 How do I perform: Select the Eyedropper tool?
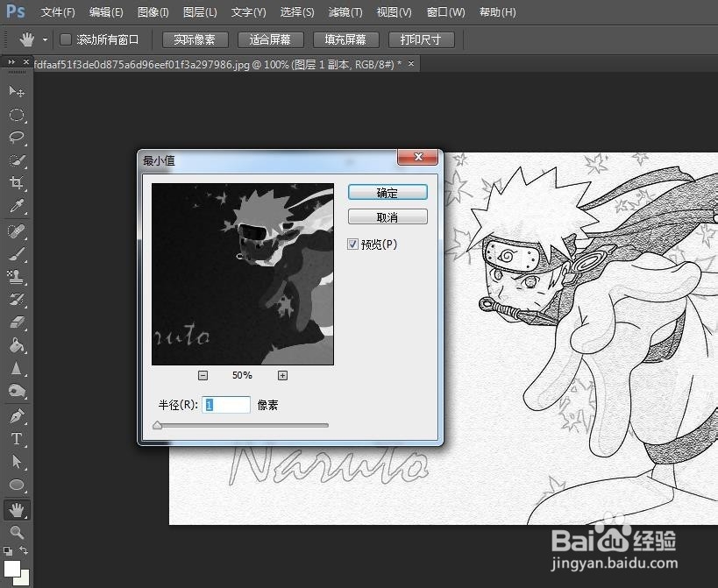click(17, 206)
